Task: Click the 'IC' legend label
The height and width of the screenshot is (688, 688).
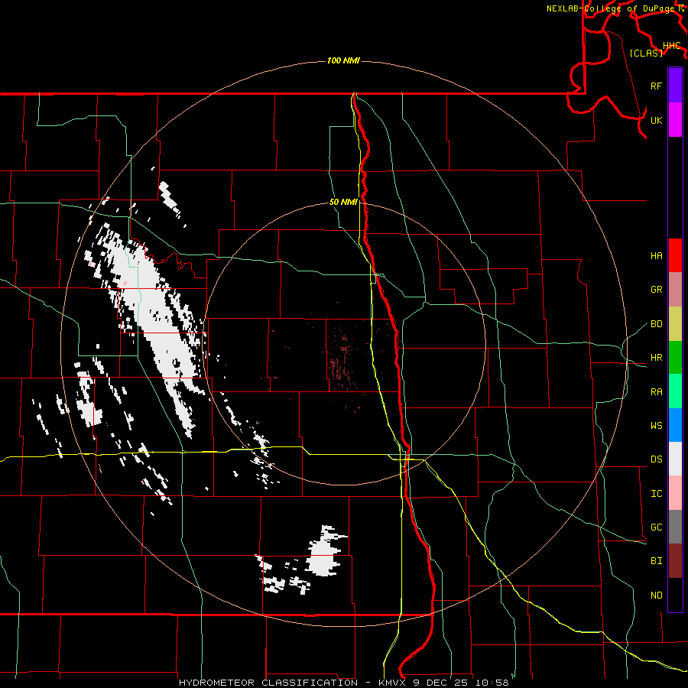Action: tap(656, 494)
